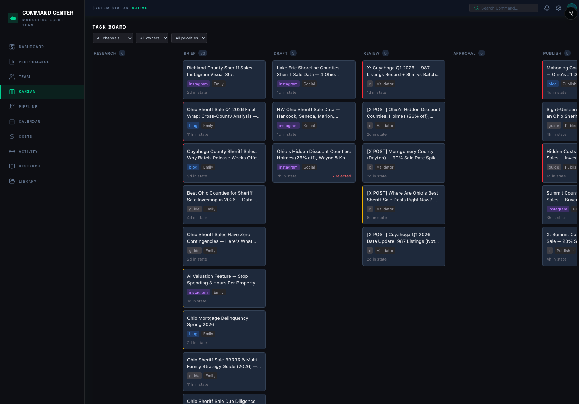Expand the All channels dropdown
Viewport: 579px width, 404px height.
(113, 38)
